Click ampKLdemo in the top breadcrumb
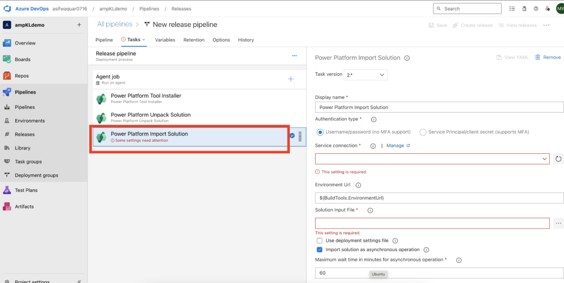This screenshot has width=564, height=283. click(113, 9)
